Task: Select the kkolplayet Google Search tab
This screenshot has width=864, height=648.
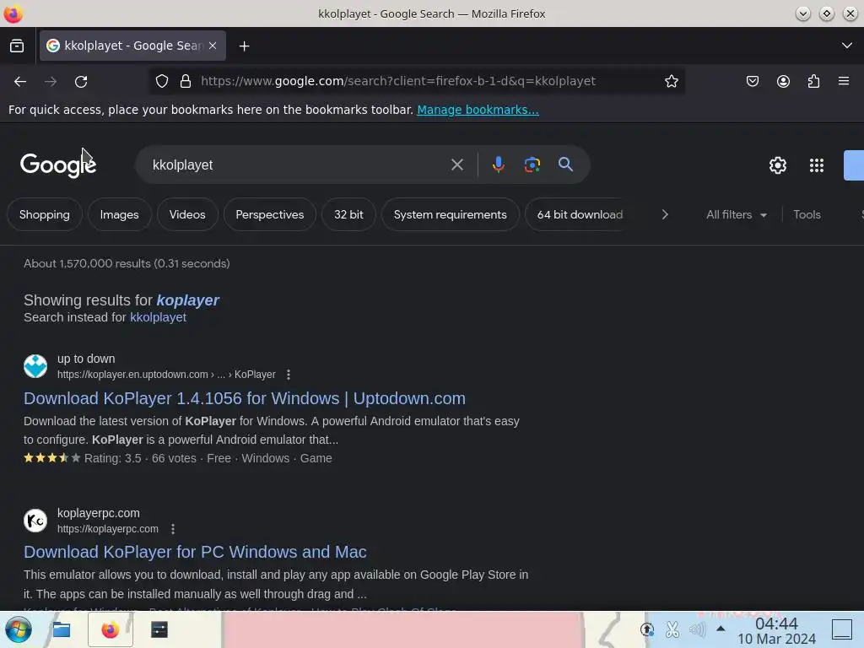Action: click(x=132, y=46)
